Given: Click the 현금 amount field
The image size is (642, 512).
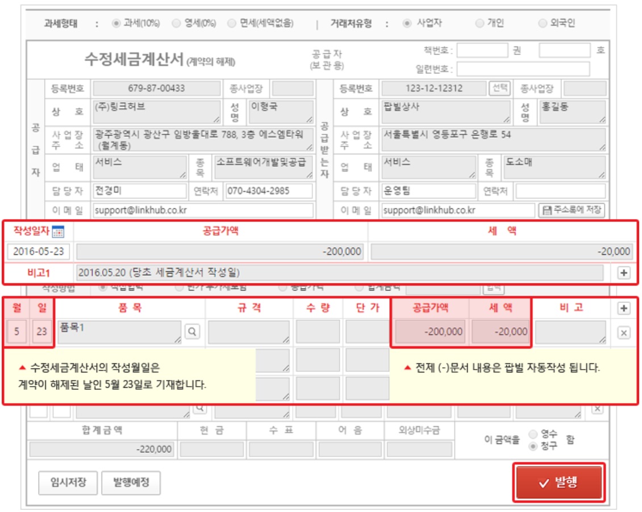Looking at the screenshot, I should click(212, 449).
